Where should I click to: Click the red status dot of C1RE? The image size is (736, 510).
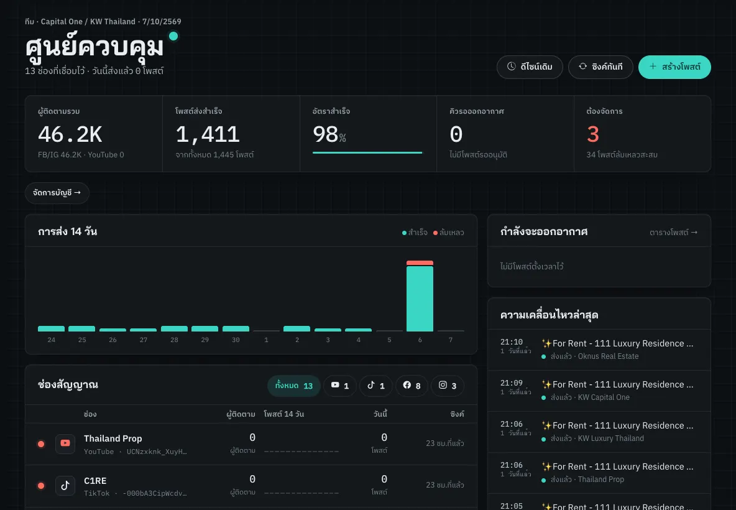click(41, 486)
